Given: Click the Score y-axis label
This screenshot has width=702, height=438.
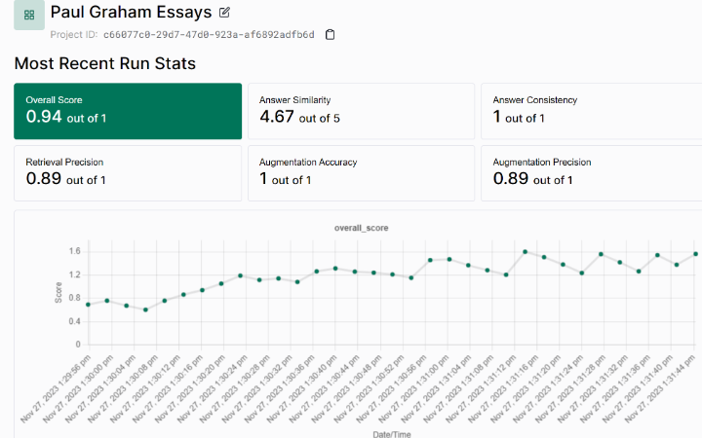Looking at the screenshot, I should pos(58,292).
